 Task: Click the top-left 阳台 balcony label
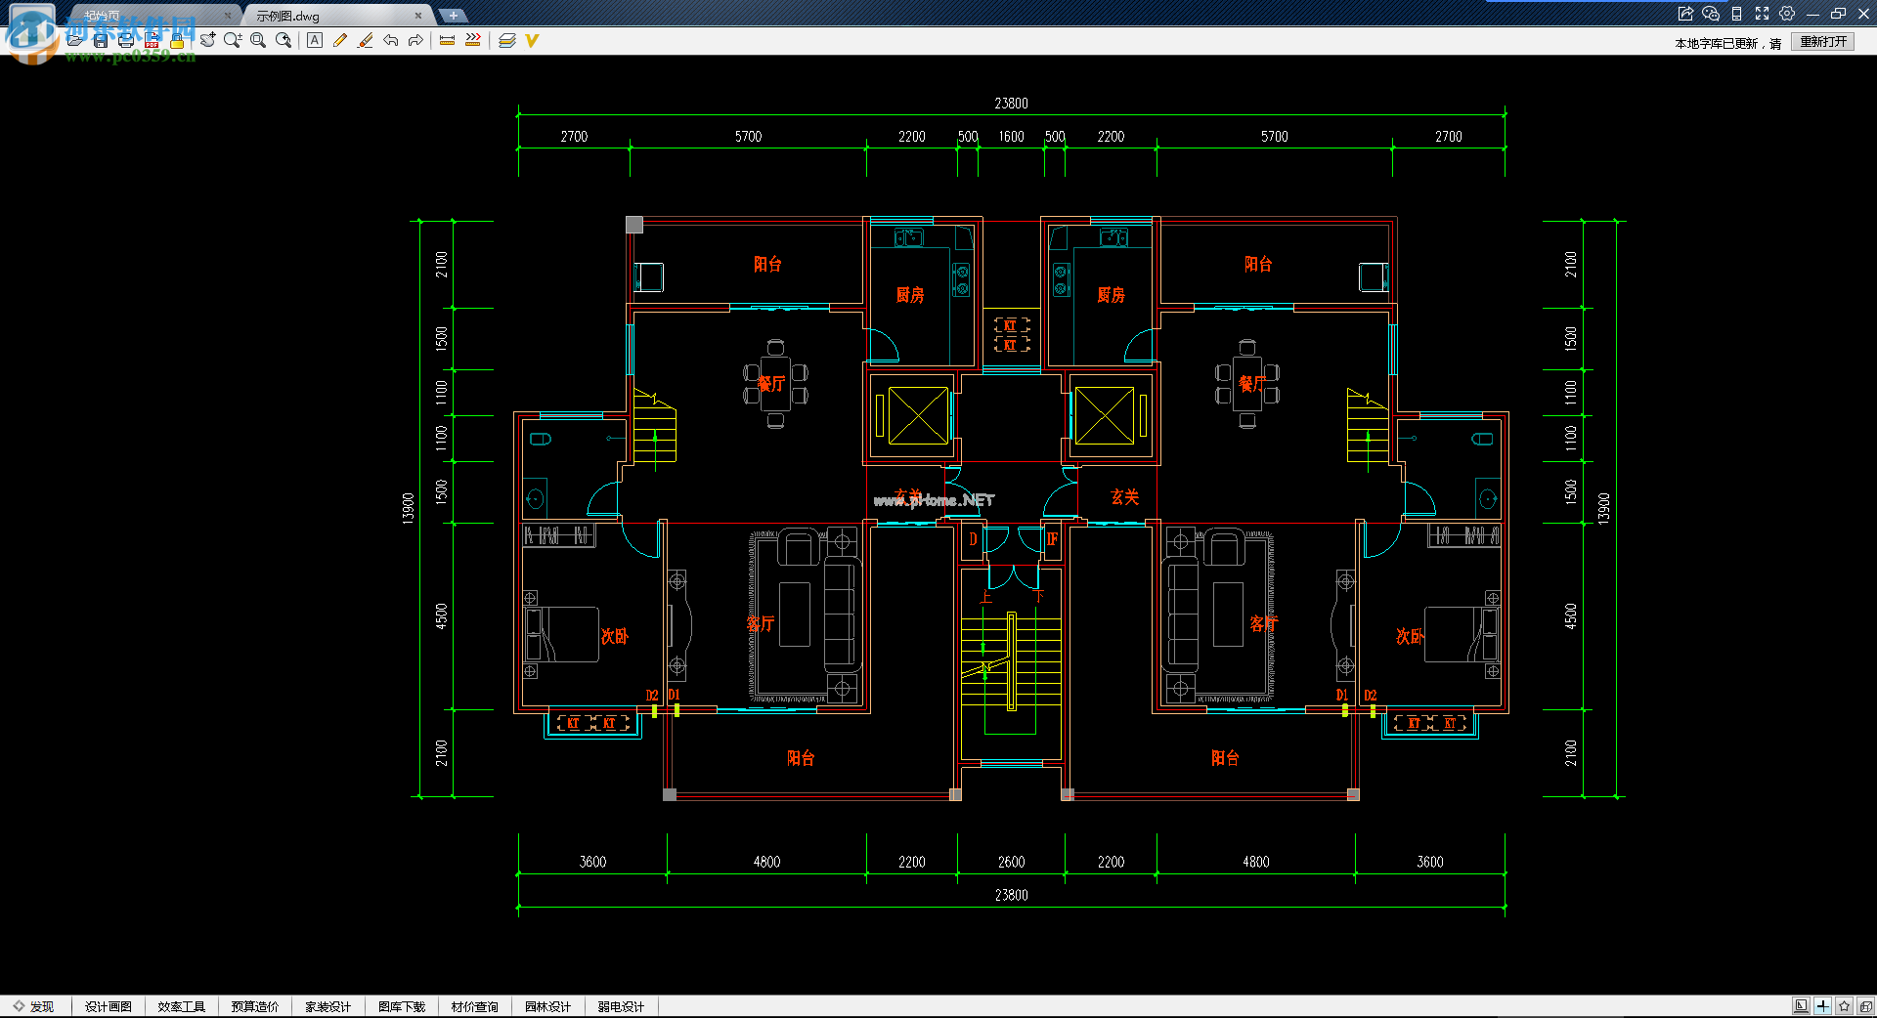point(767,264)
